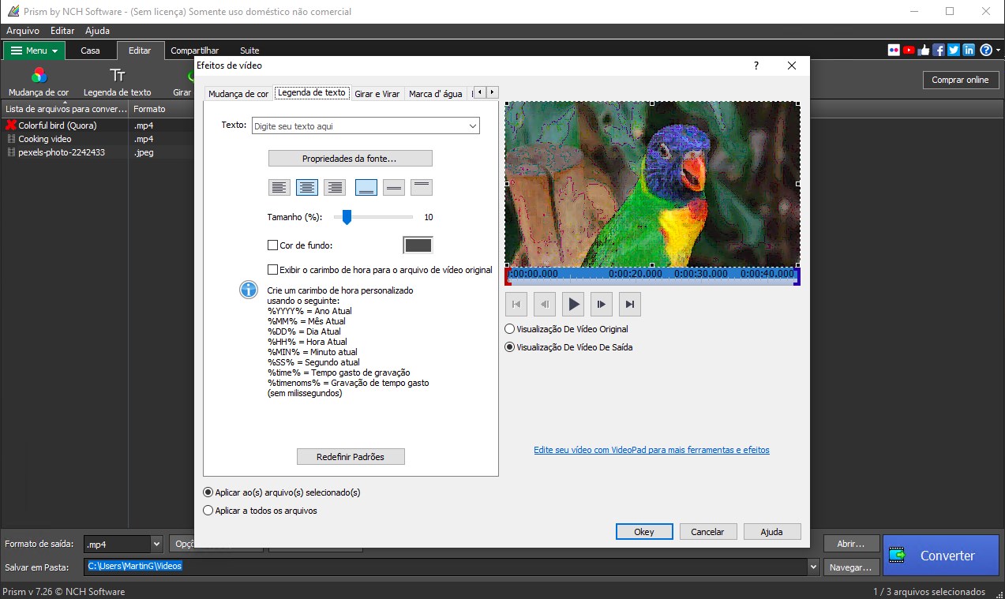Confirm with the Okey button

pos(644,532)
